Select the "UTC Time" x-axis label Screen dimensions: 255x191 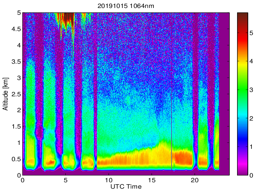click(x=126, y=186)
